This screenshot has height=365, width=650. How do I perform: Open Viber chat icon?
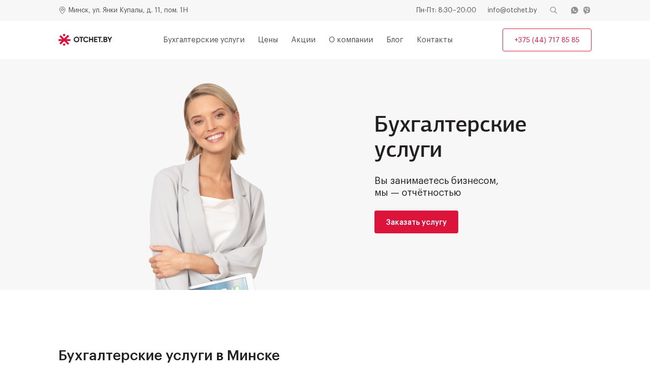point(587,10)
